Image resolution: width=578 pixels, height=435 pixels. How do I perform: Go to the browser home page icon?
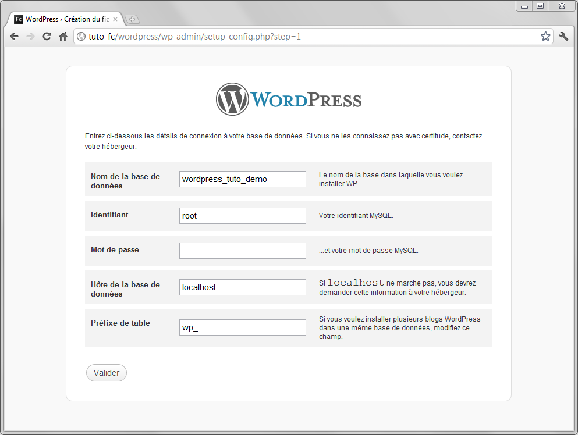(x=63, y=37)
